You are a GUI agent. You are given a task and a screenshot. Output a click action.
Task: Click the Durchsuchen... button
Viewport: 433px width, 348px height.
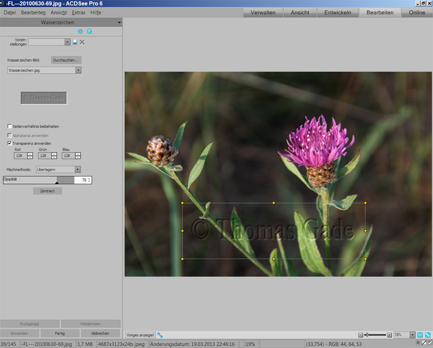coord(67,60)
